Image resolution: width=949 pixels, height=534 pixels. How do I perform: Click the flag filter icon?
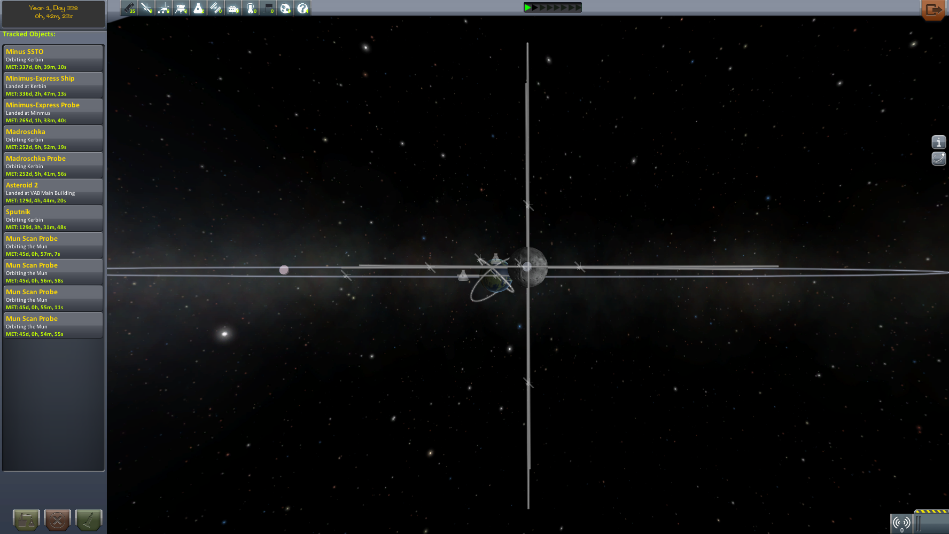[268, 8]
